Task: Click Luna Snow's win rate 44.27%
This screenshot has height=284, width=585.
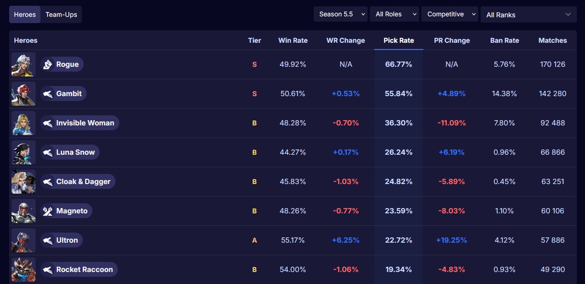Action: tap(293, 152)
